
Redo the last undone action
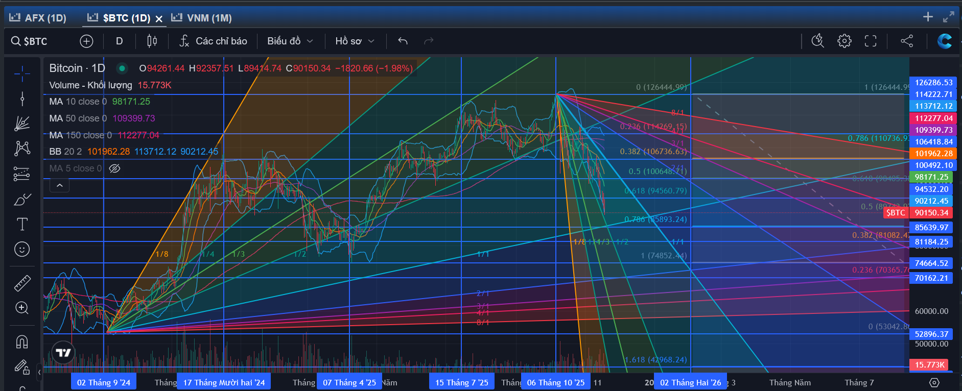429,41
